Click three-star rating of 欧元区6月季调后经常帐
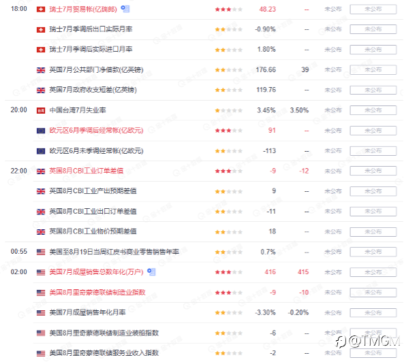This screenshot has height=364, width=404. tap(228, 131)
